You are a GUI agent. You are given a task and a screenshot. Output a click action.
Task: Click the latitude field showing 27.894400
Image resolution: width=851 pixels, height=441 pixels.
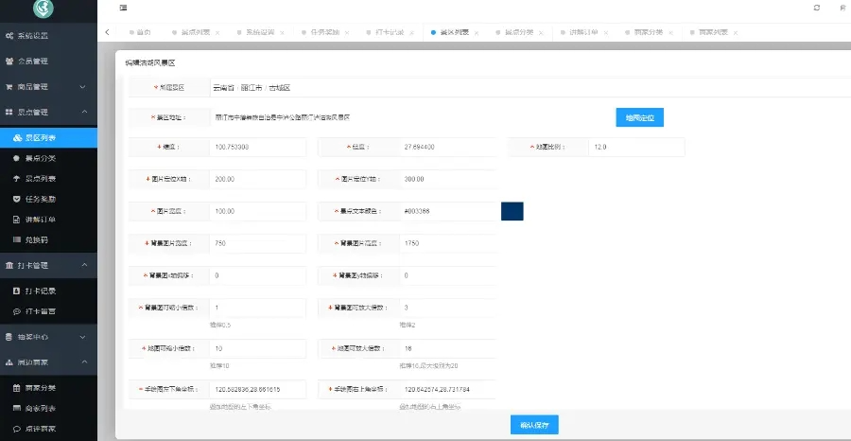point(447,148)
